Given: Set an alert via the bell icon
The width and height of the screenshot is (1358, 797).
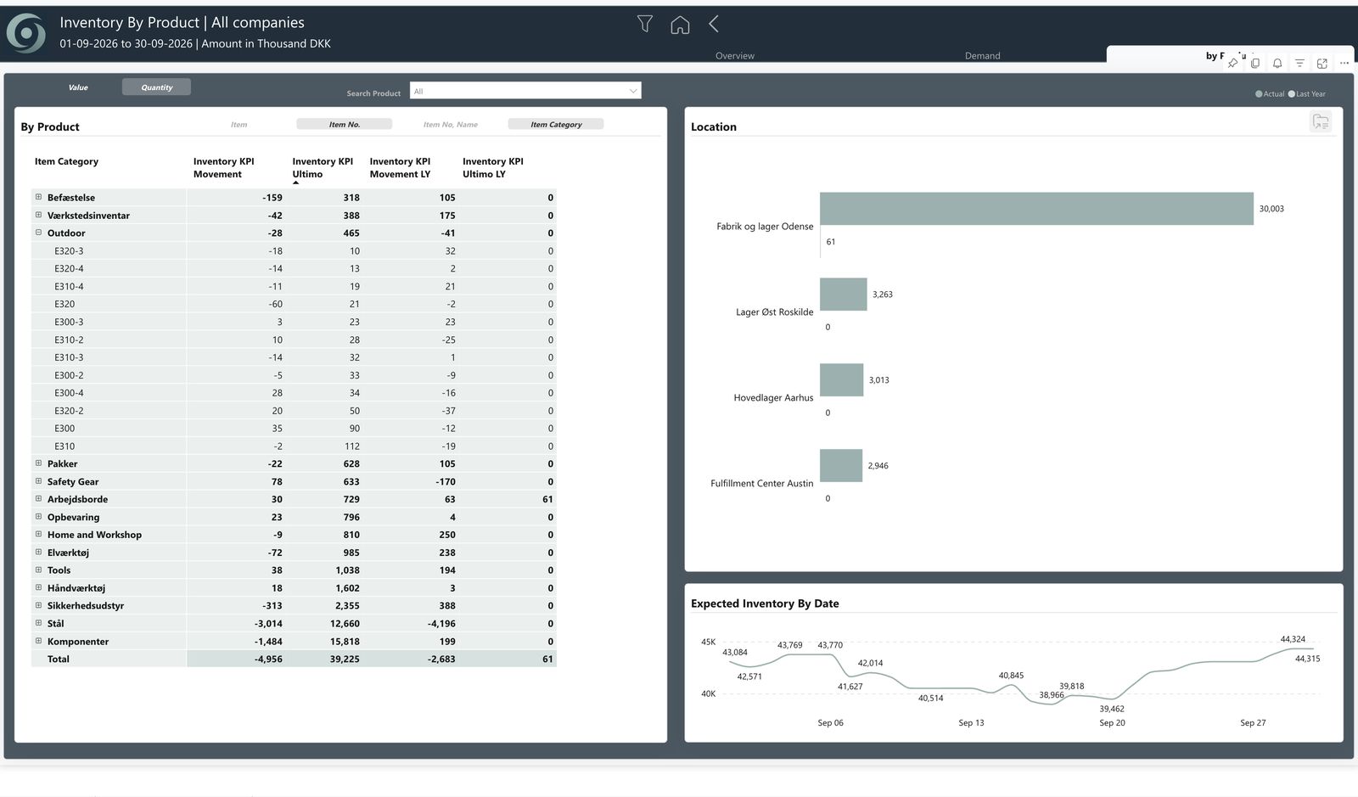Looking at the screenshot, I should (x=1277, y=63).
